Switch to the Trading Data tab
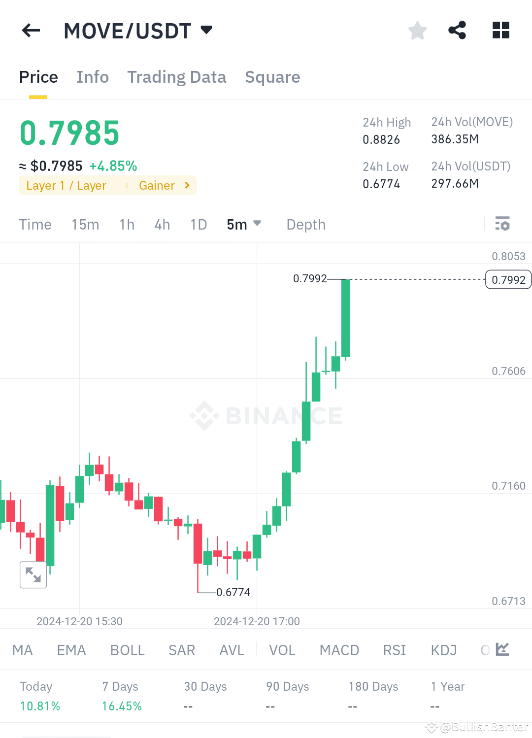This screenshot has width=532, height=738. [x=177, y=77]
